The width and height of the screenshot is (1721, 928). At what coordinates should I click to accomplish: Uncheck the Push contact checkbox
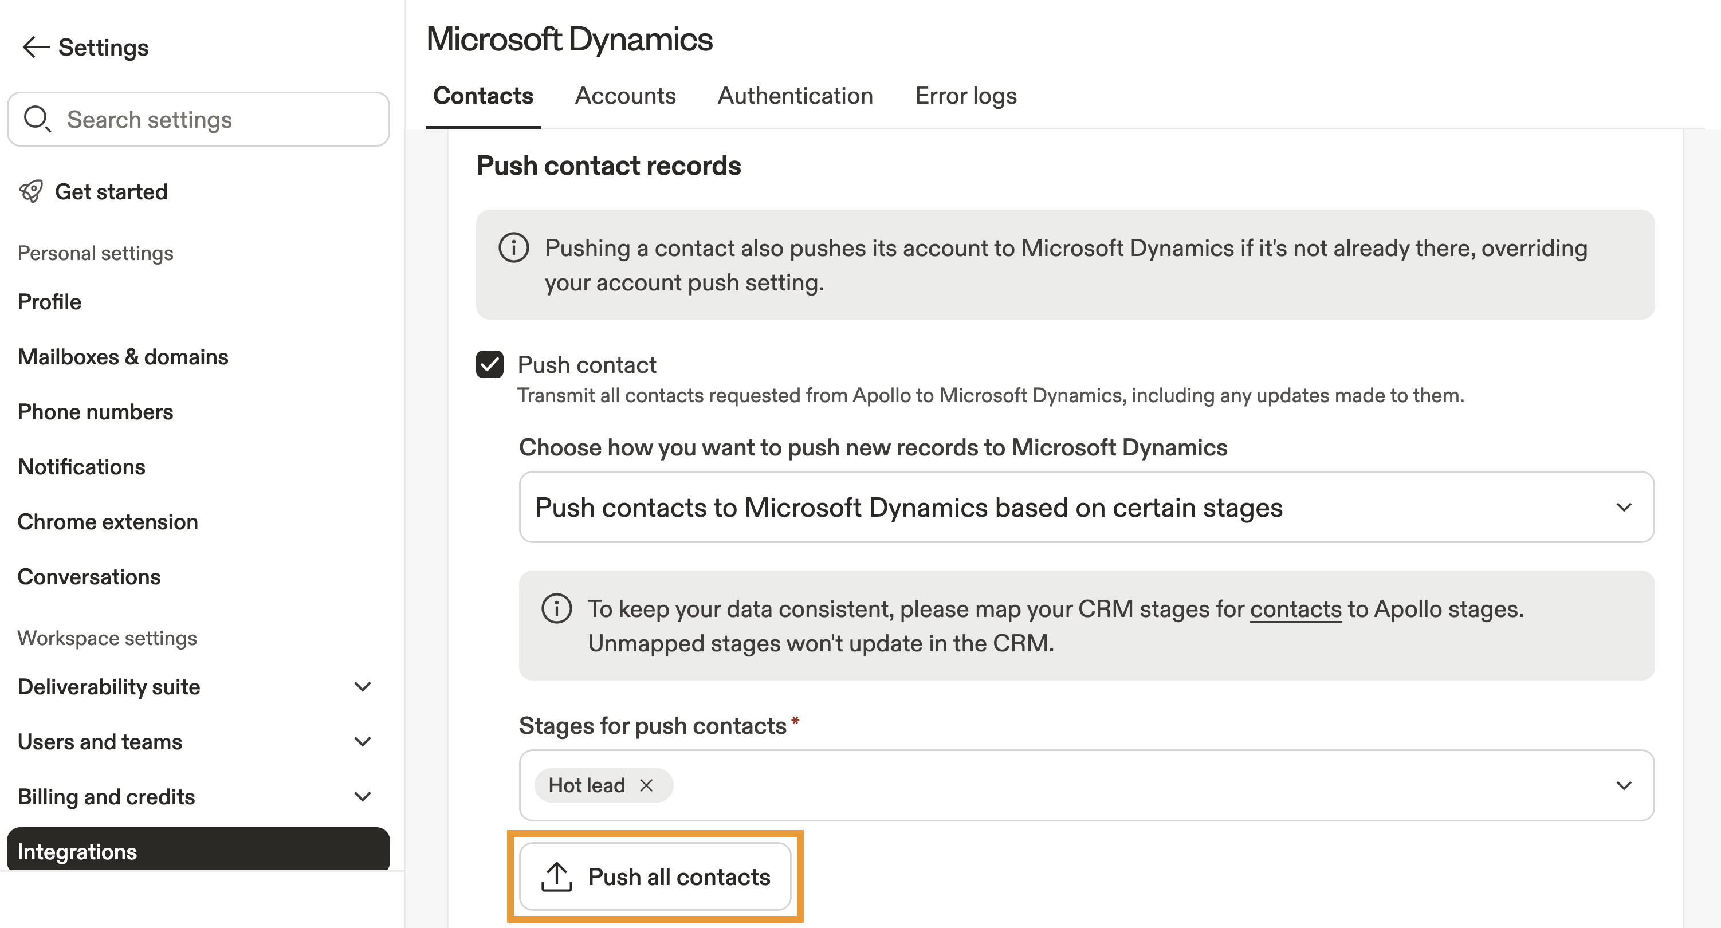click(x=490, y=365)
